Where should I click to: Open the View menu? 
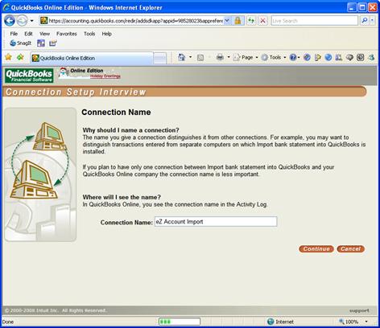pos(44,34)
